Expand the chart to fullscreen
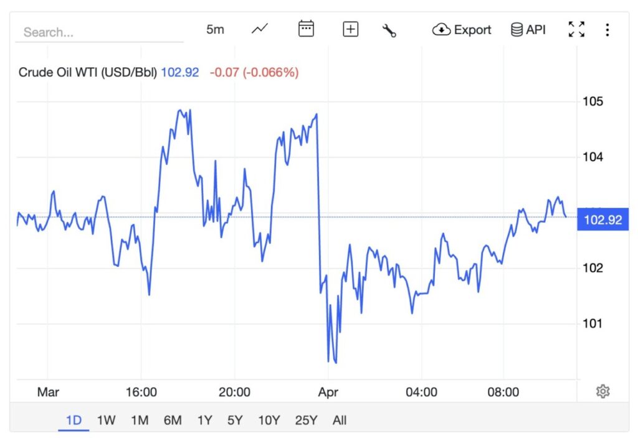Viewport: 638px width, 441px height. [576, 29]
